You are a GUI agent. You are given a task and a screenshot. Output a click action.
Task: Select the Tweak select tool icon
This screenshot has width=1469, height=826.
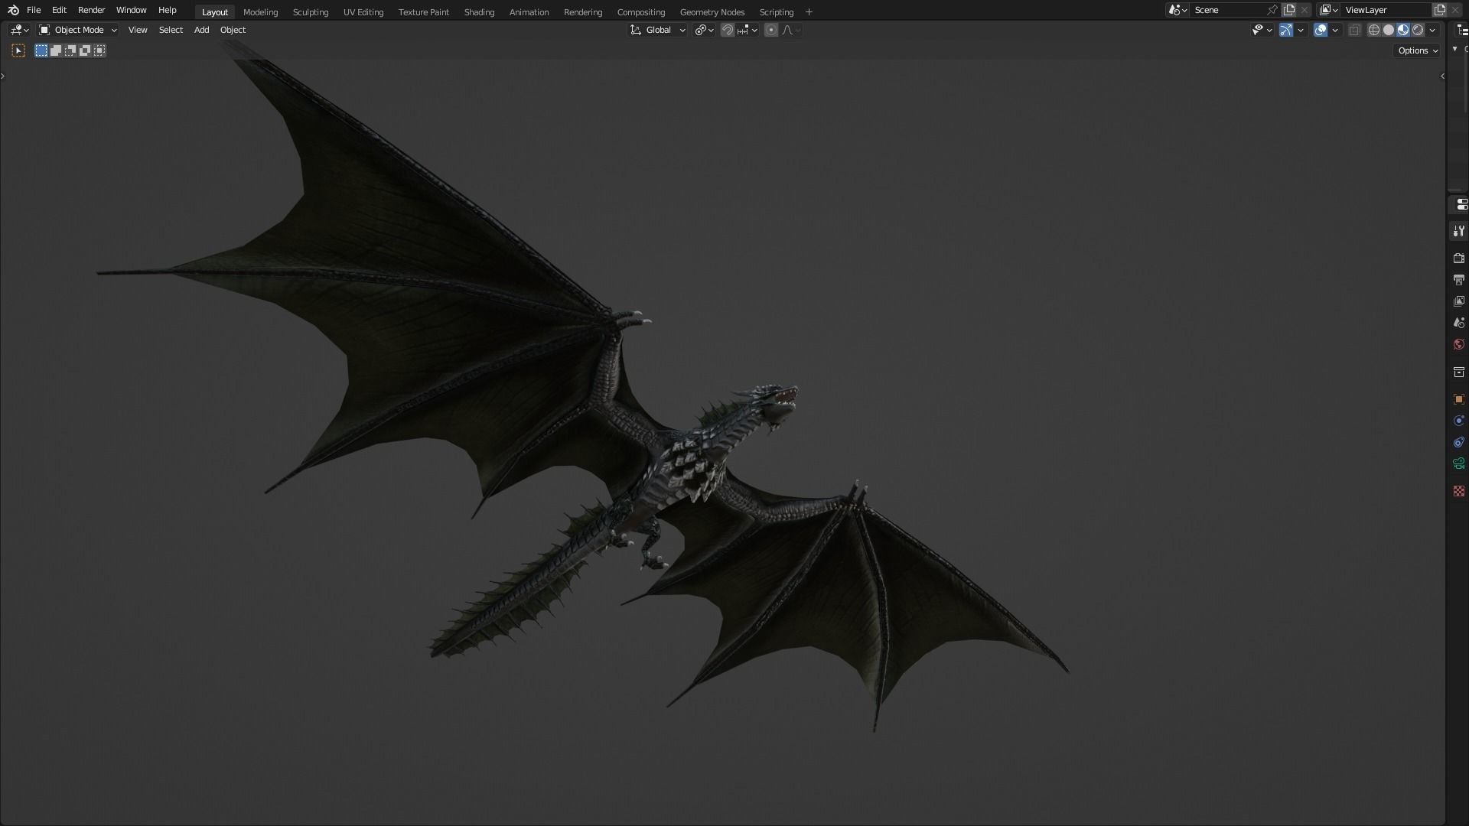(x=18, y=50)
